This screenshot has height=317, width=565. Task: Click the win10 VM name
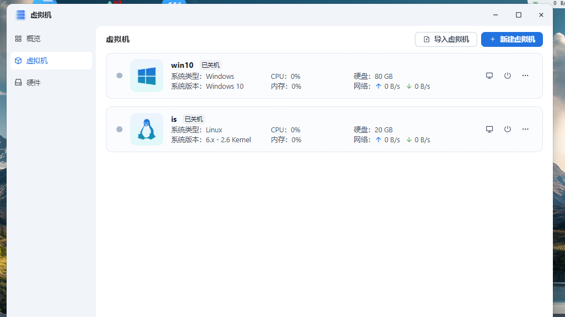pyautogui.click(x=182, y=65)
